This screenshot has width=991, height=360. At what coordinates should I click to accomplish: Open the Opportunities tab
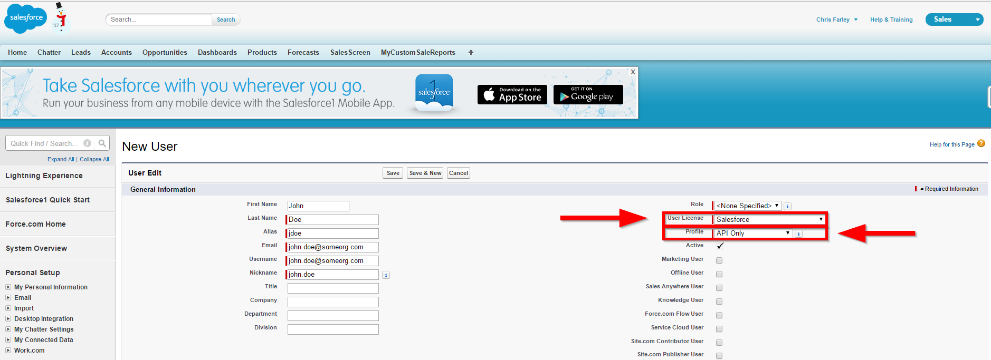(x=165, y=53)
